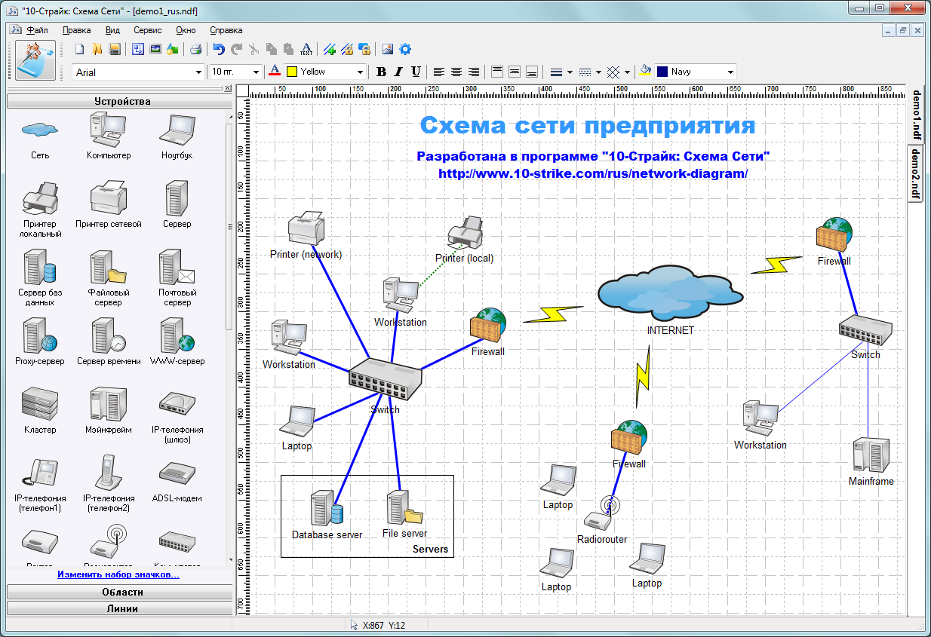Screen dimensions: 931x637
Task: Open the Сервис menu
Action: point(147,30)
